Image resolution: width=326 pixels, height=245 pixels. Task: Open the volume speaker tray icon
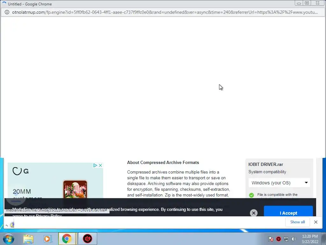(294, 239)
